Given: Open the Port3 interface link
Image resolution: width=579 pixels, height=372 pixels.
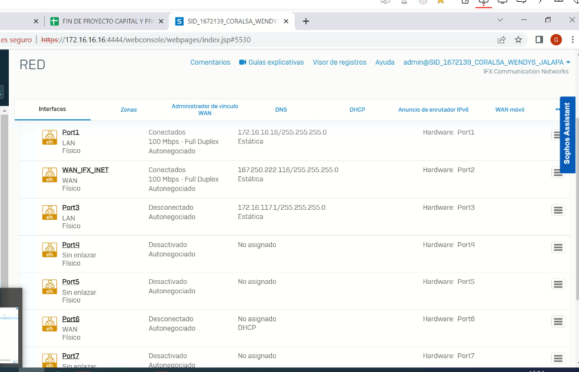Looking at the screenshot, I should tap(71, 207).
